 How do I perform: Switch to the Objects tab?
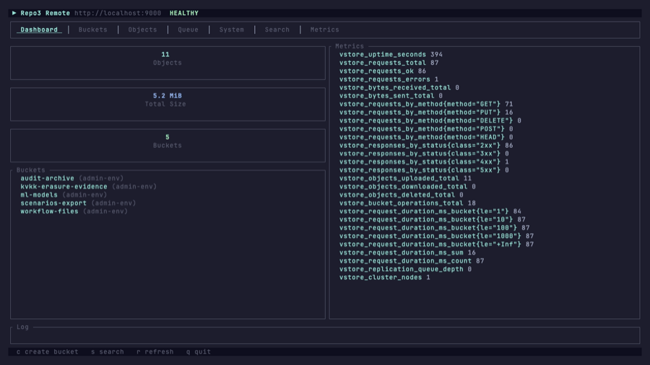[142, 30]
